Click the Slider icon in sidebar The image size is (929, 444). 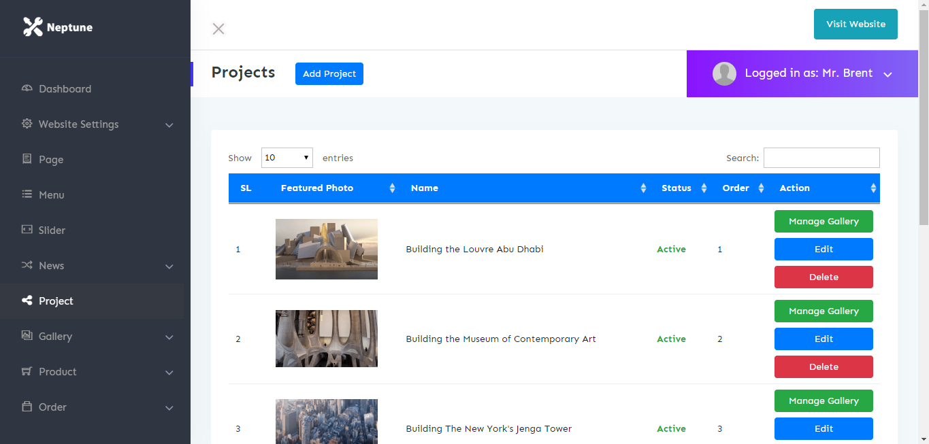tap(27, 230)
